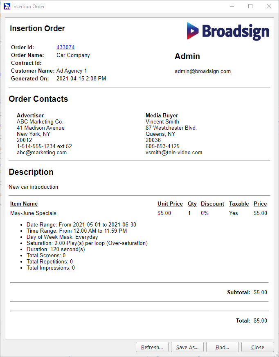The image size is (279, 357).
Task: Click the Media Buyer contact heading
Action: [162, 116]
